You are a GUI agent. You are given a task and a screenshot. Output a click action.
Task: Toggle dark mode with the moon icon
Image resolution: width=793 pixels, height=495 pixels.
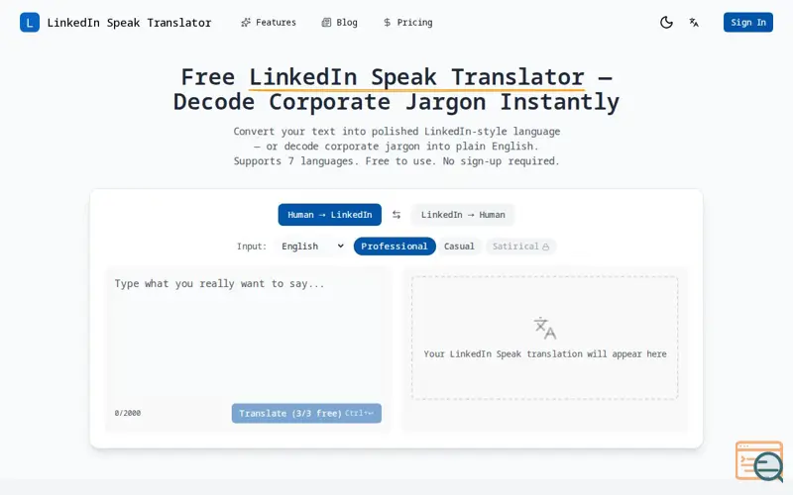point(666,22)
